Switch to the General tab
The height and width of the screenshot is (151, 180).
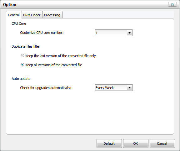[14, 15]
